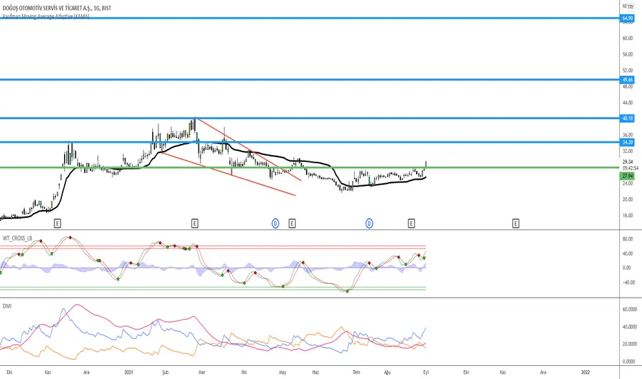The width and height of the screenshot is (642, 379).
Task: Select the 34.20 blue price label
Action: [628, 142]
